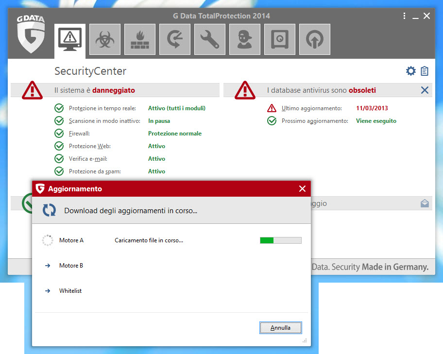The width and height of the screenshot is (443, 354).
Task: Click the Aggiornamento dialog corner grip
Action: pos(305,341)
